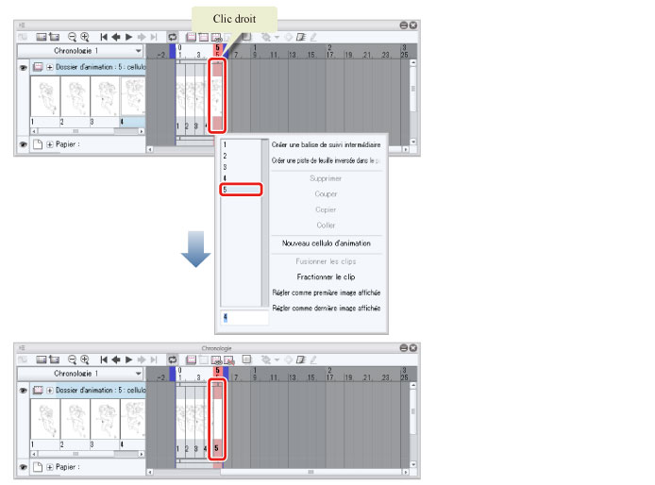Click cel list scrollbar in context menu
The height and width of the screenshot is (485, 655).
265,223
